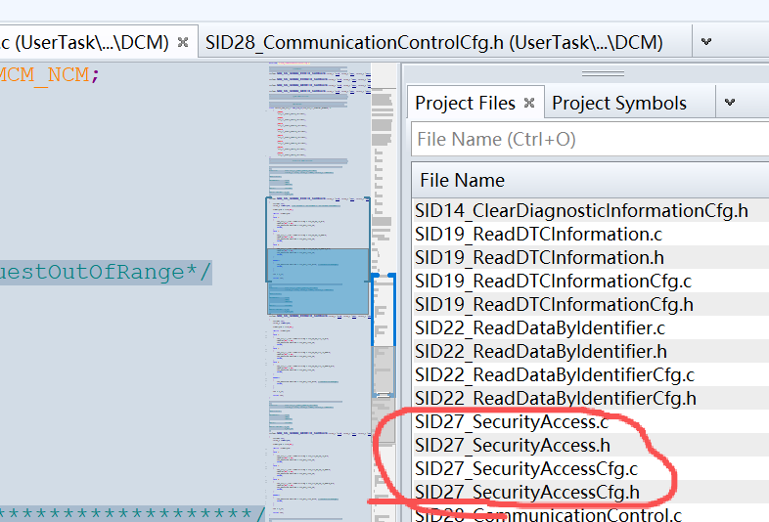769x522 pixels.
Task: Close the Project Files panel tab
Action: tap(529, 103)
